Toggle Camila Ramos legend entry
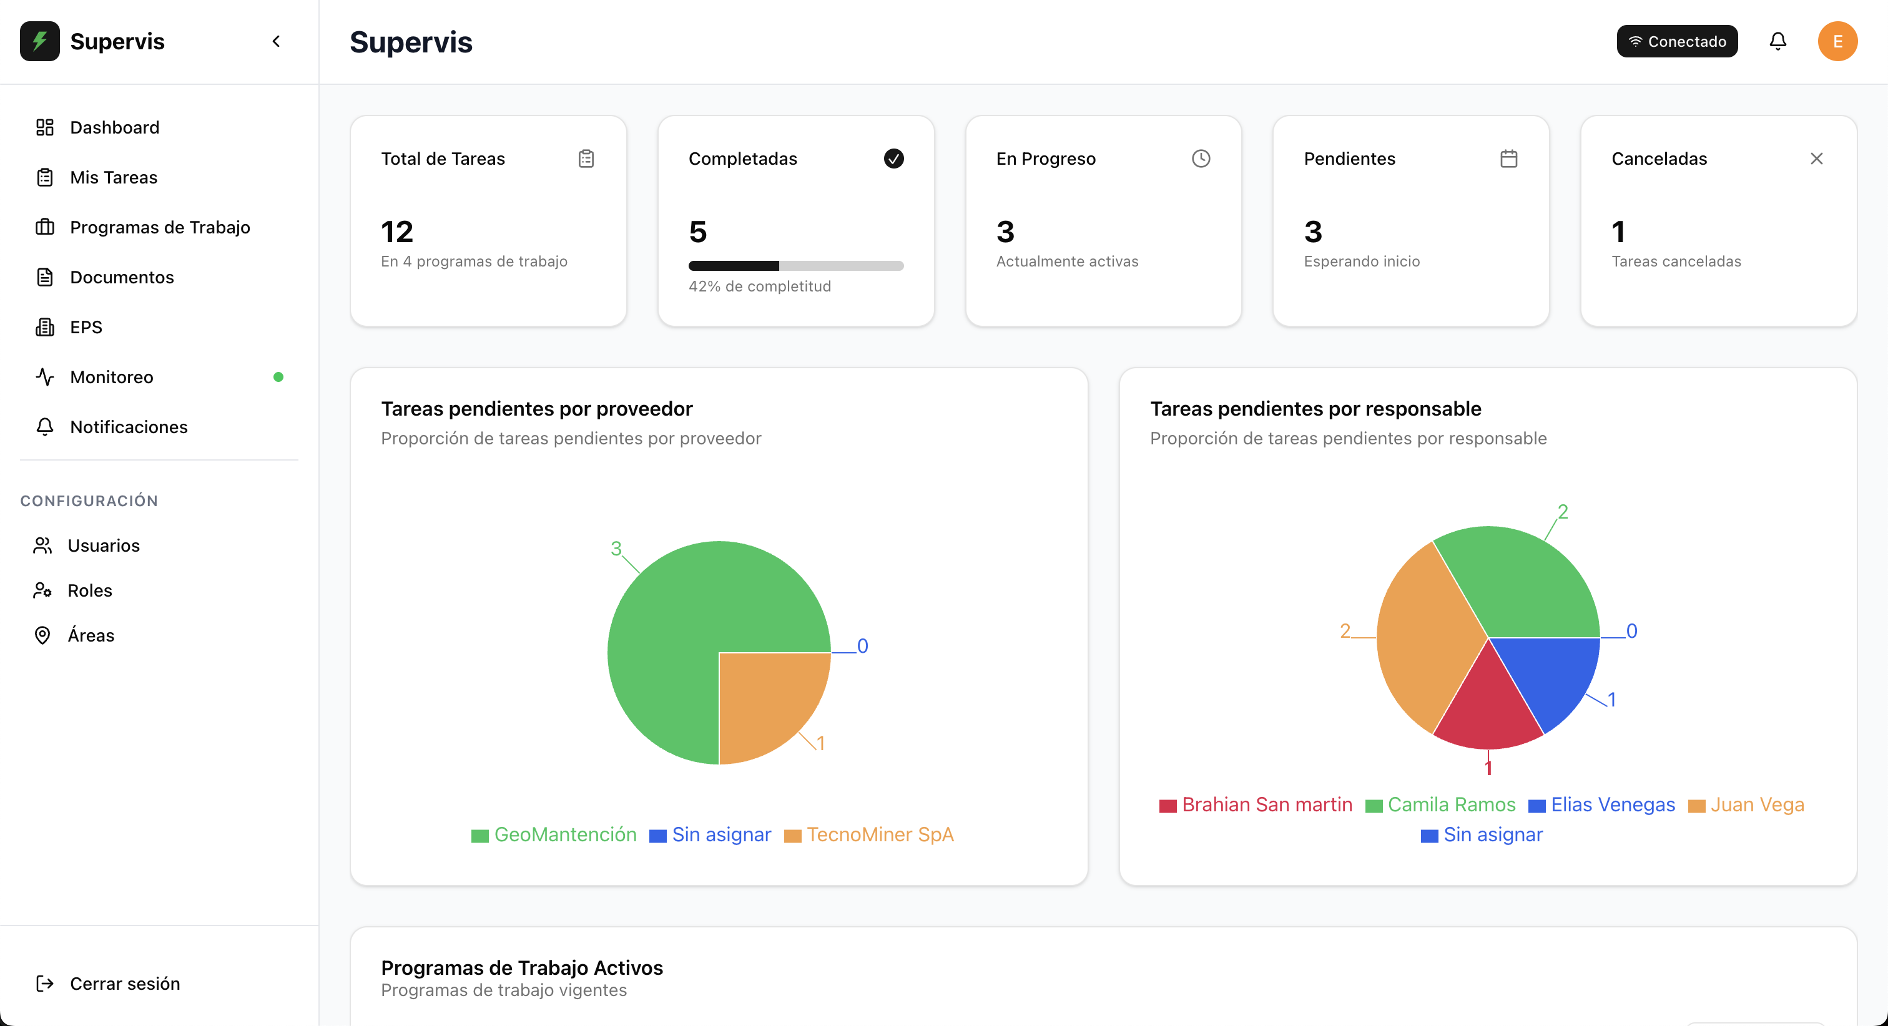Screen dimensions: 1888x1026 pyautogui.click(x=1440, y=804)
